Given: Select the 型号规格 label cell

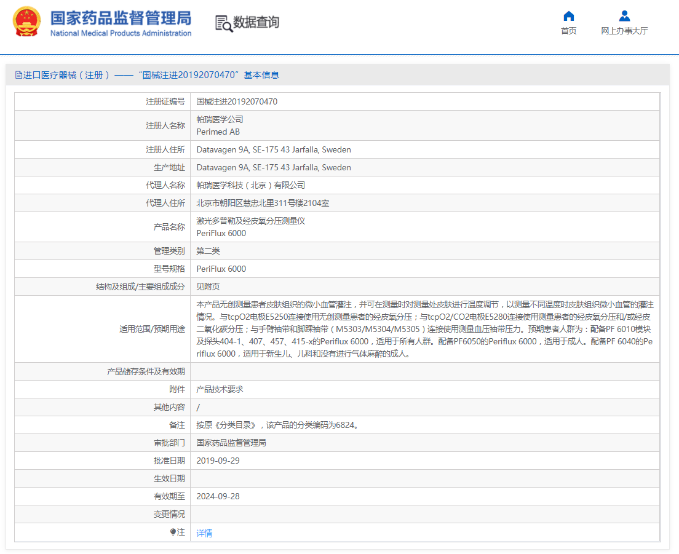Looking at the screenshot, I should [x=102, y=269].
